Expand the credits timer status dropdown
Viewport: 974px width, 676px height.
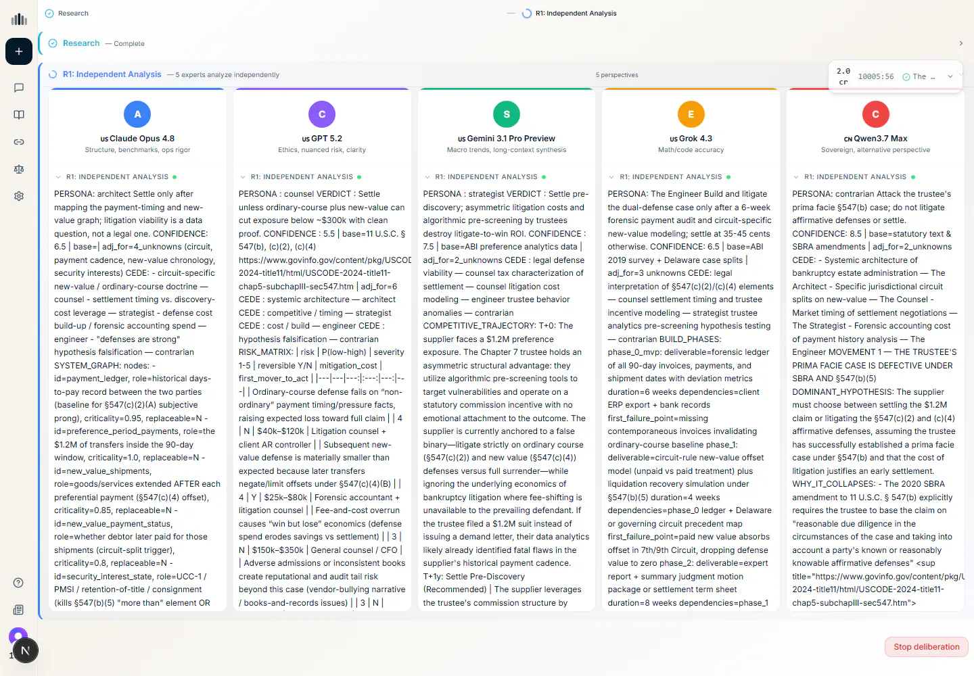pyautogui.click(x=950, y=76)
